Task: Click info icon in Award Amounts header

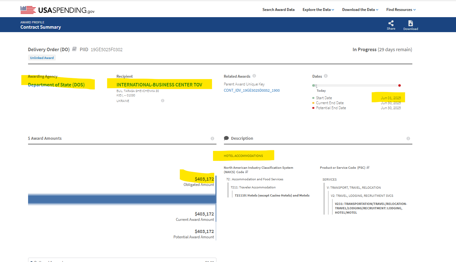Action: (212, 138)
